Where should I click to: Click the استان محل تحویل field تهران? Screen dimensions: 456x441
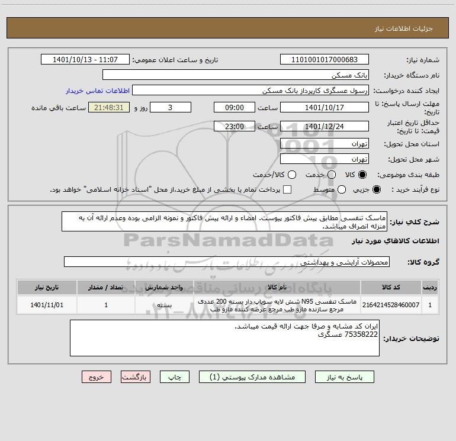pyautogui.click(x=325, y=143)
